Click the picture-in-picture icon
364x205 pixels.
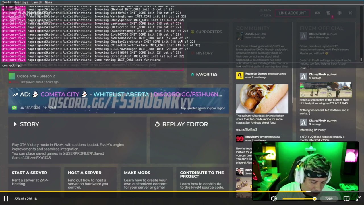point(346,199)
